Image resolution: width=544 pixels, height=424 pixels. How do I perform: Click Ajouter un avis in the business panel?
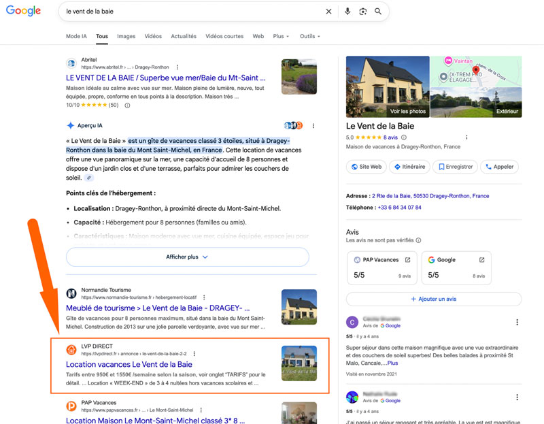pyautogui.click(x=435, y=299)
